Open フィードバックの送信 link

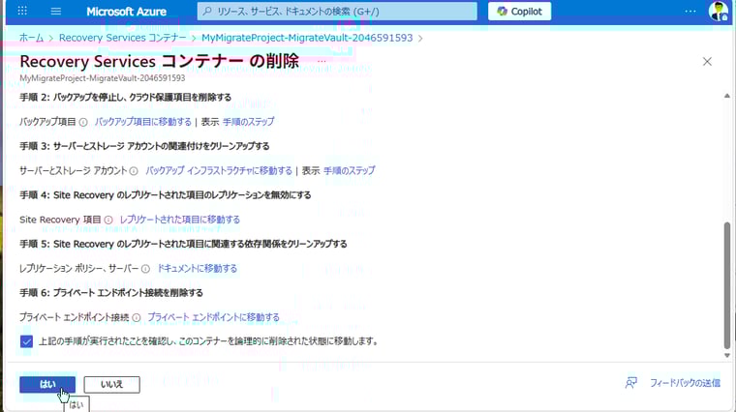685,383
